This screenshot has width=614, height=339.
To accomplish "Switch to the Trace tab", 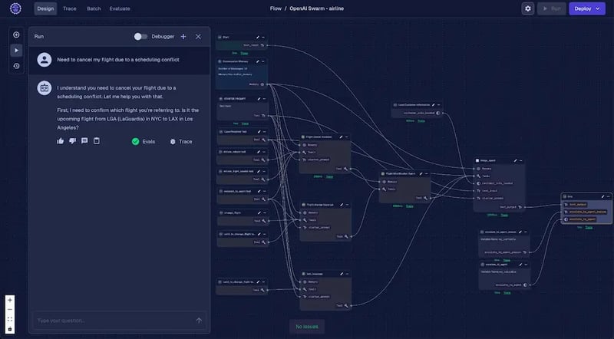I will click(70, 8).
